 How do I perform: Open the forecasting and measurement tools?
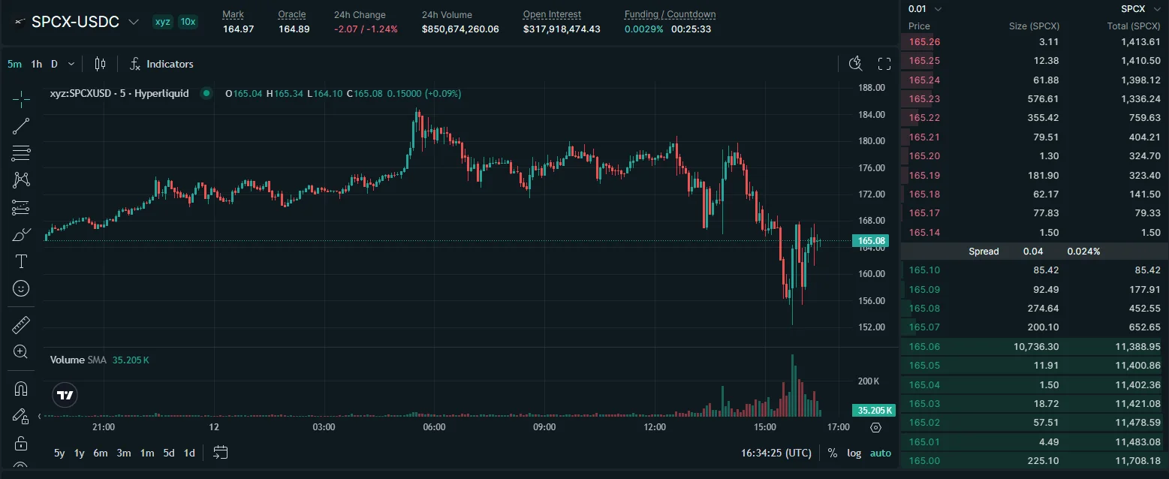coord(21,207)
